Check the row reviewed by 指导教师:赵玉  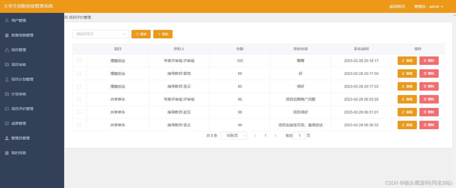tap(79, 112)
